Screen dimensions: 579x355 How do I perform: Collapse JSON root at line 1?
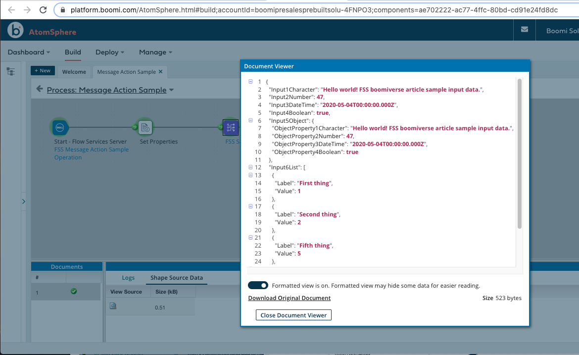(250, 81)
